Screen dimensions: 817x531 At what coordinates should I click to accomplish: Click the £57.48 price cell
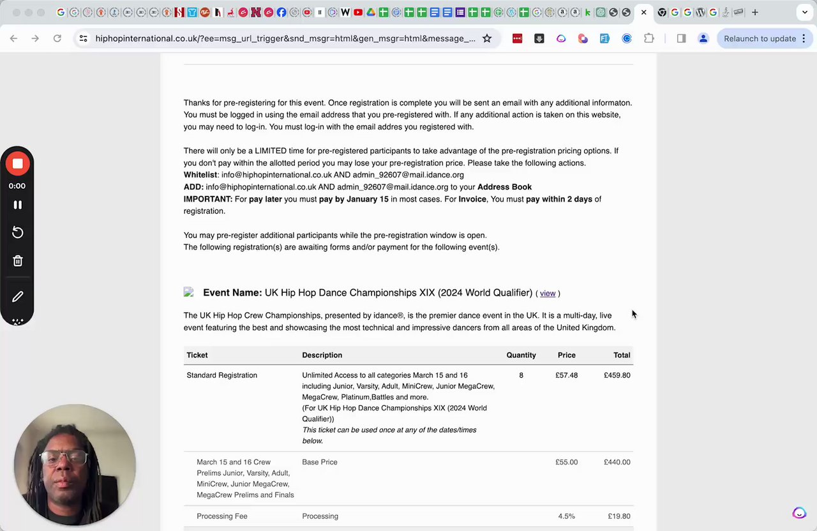point(566,375)
